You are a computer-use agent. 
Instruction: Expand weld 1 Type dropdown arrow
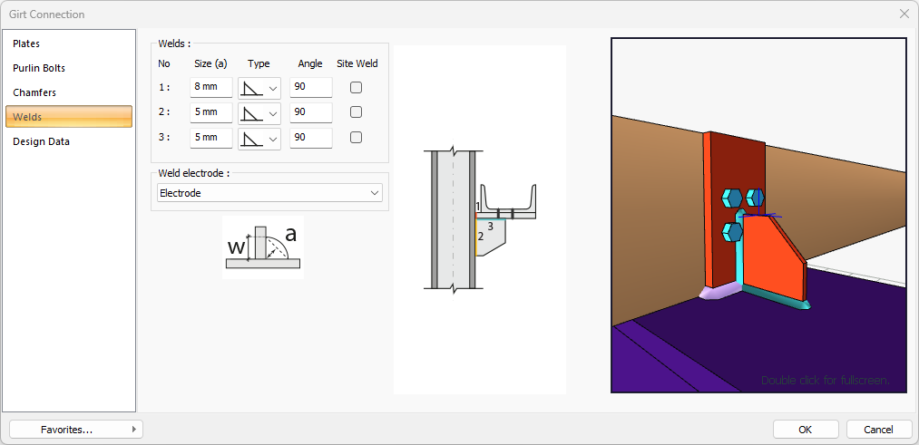tap(273, 88)
